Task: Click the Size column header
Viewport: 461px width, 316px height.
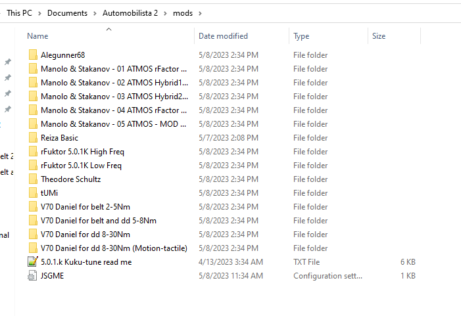Action: tap(379, 36)
